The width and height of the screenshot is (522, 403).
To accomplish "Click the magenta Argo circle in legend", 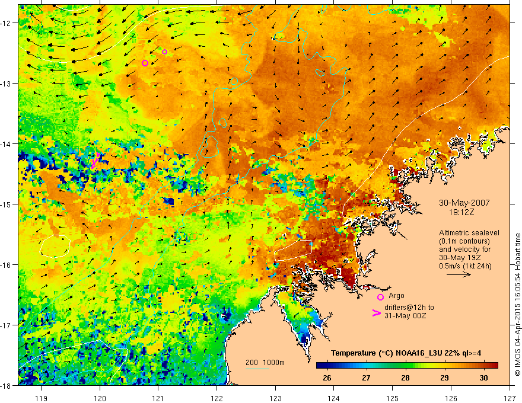I will (x=380, y=297).
